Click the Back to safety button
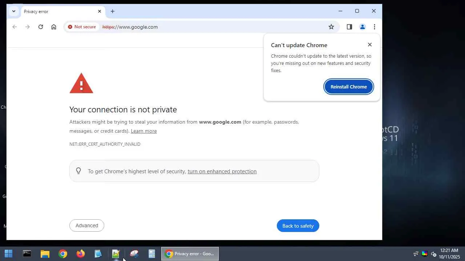Screen dimensions: 465x261 (x=298, y=226)
